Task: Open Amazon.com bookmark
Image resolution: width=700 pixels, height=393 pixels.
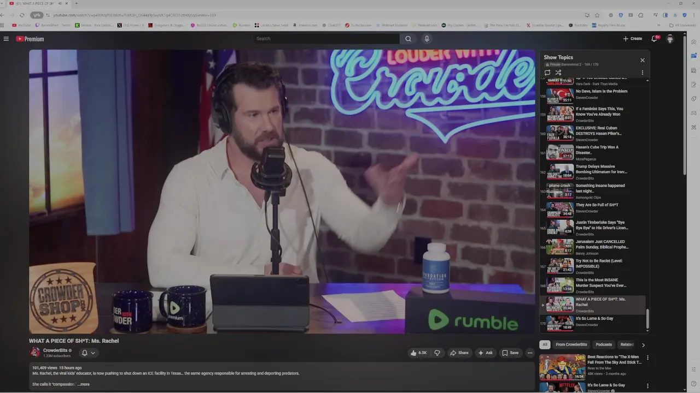Action: point(305,25)
